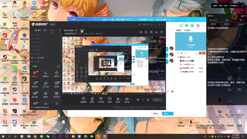Toggle the preview eye icon
Viewport: 247px width, 139px height.
point(143,100)
